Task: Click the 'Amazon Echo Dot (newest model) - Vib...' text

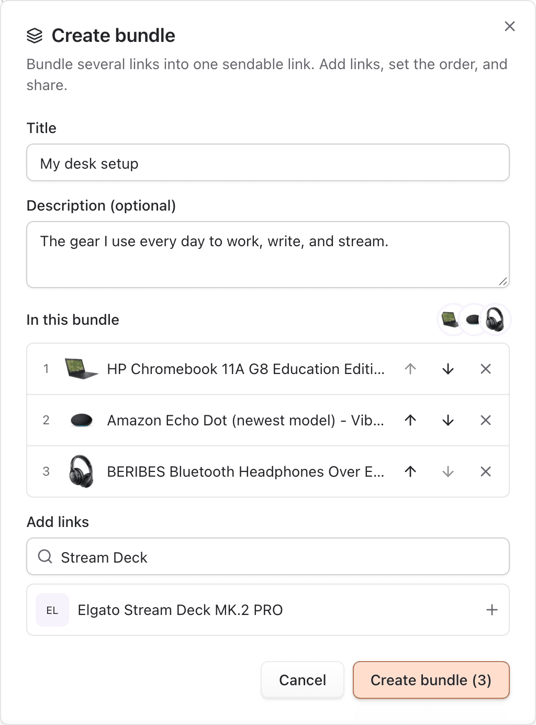Action: [x=245, y=420]
